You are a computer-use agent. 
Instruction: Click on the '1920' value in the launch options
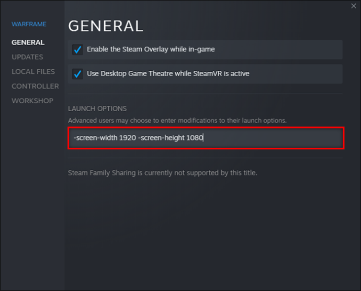(x=127, y=138)
